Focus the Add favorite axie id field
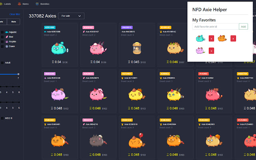This screenshot has height=160, width=256. click(x=216, y=26)
